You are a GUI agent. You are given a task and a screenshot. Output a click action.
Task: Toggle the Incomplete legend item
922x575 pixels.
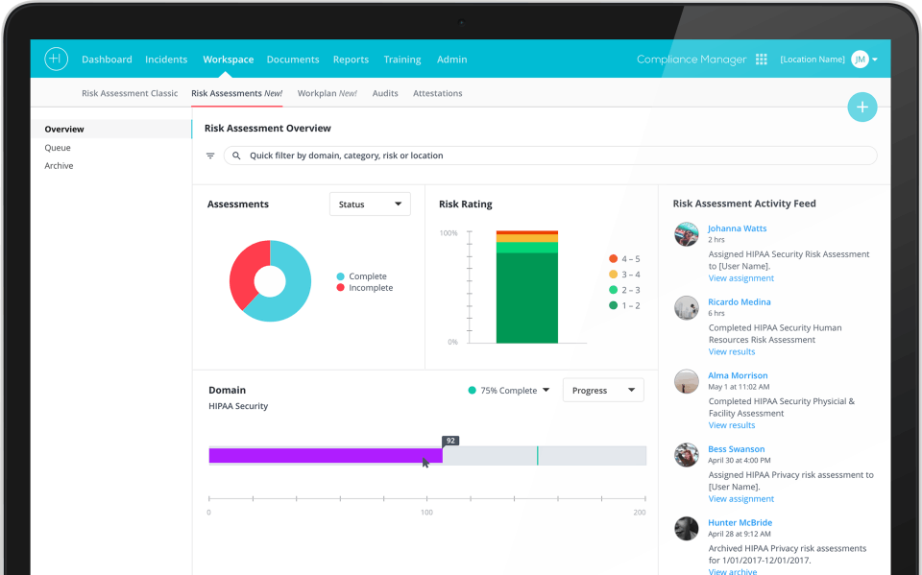tap(365, 288)
